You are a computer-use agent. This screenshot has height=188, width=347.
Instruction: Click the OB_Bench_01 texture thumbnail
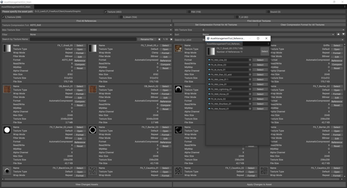tap(7, 89)
